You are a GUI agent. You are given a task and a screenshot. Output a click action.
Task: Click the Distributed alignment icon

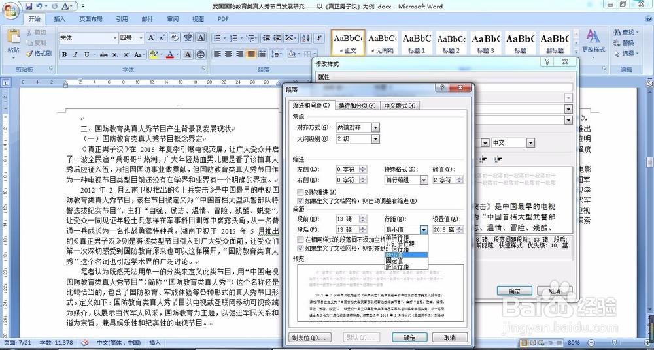coord(262,54)
